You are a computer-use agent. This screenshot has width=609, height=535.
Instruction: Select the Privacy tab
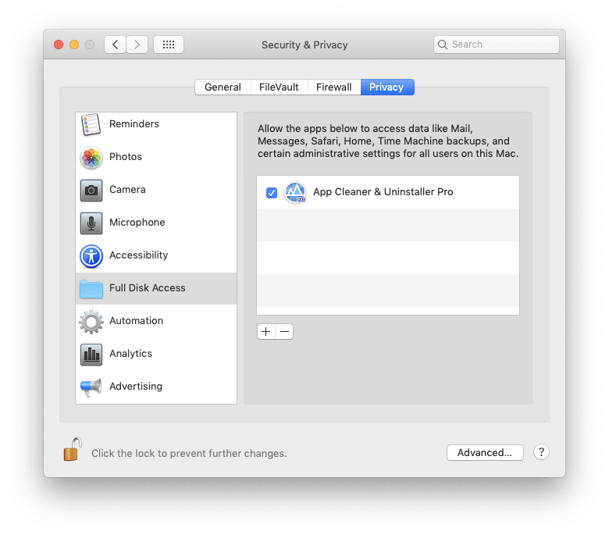tap(386, 87)
